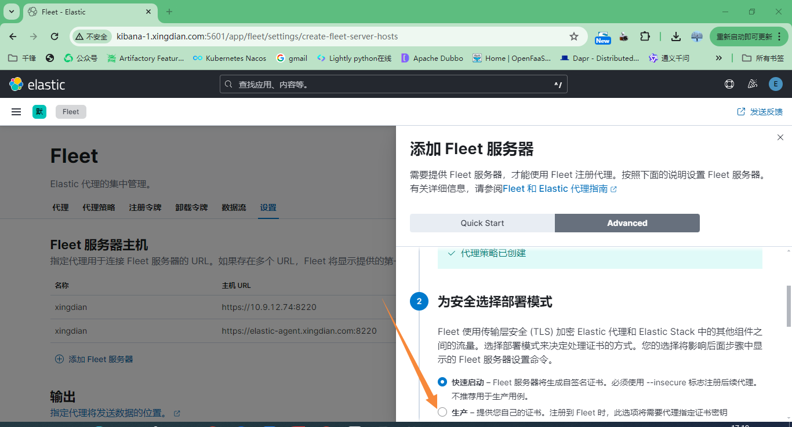
Task: Open the Home | OpenFaaS bookmark
Action: [512, 58]
